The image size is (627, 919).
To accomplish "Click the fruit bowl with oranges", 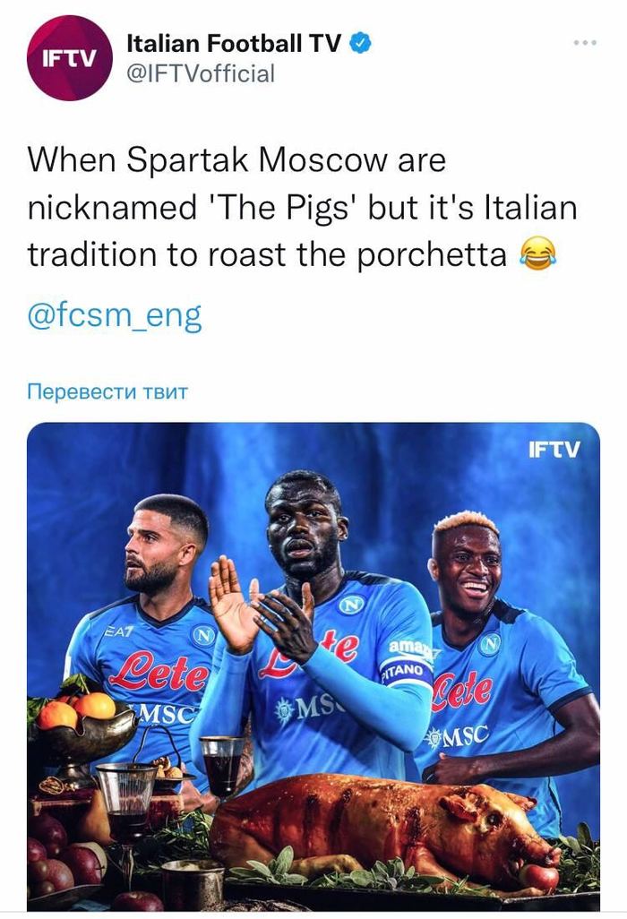I will pos(83,726).
